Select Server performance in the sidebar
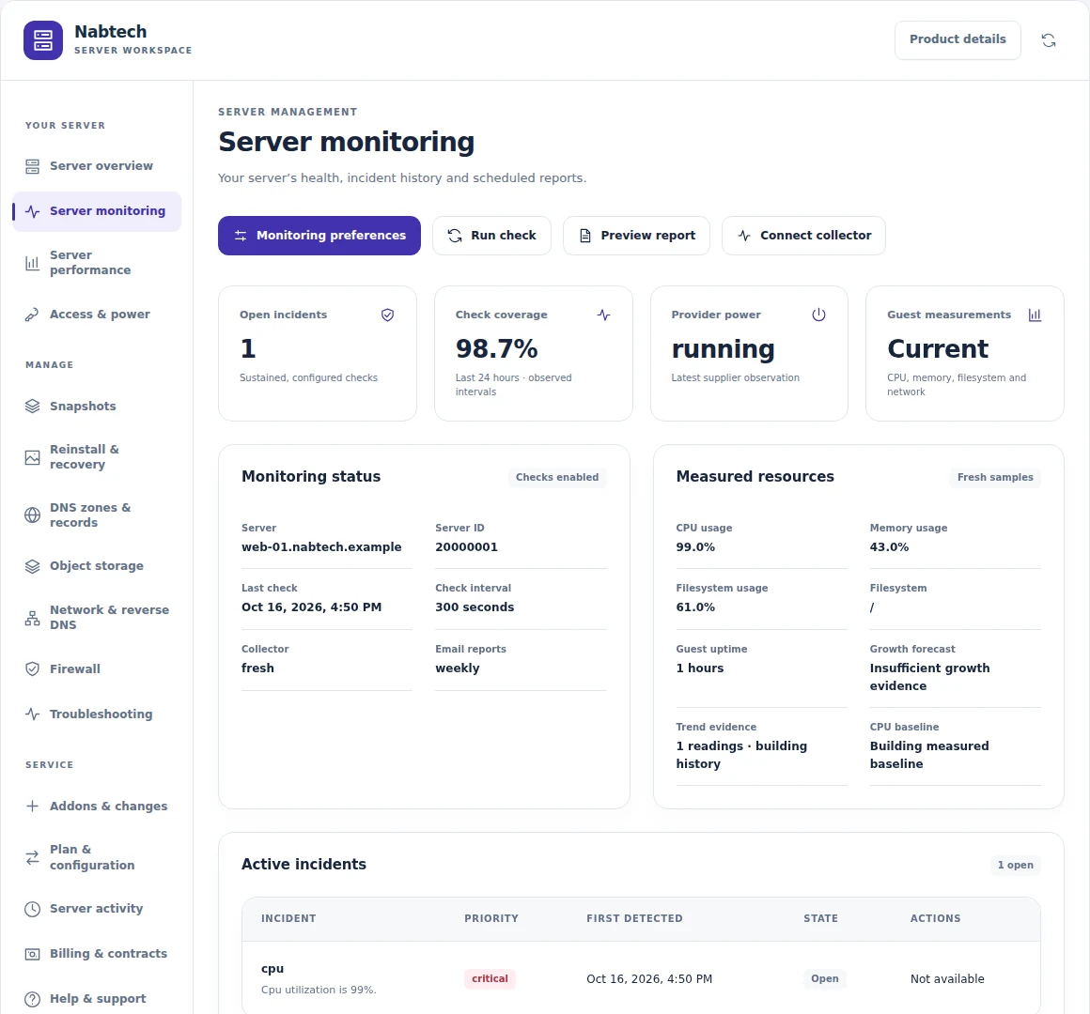This screenshot has width=1090, height=1014. (97, 263)
